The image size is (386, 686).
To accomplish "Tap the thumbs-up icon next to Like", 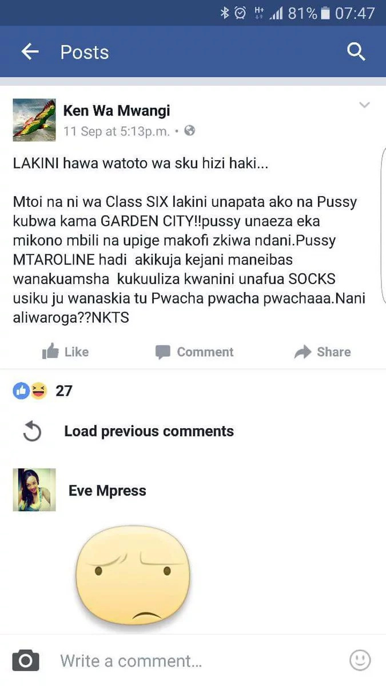I will (x=50, y=351).
